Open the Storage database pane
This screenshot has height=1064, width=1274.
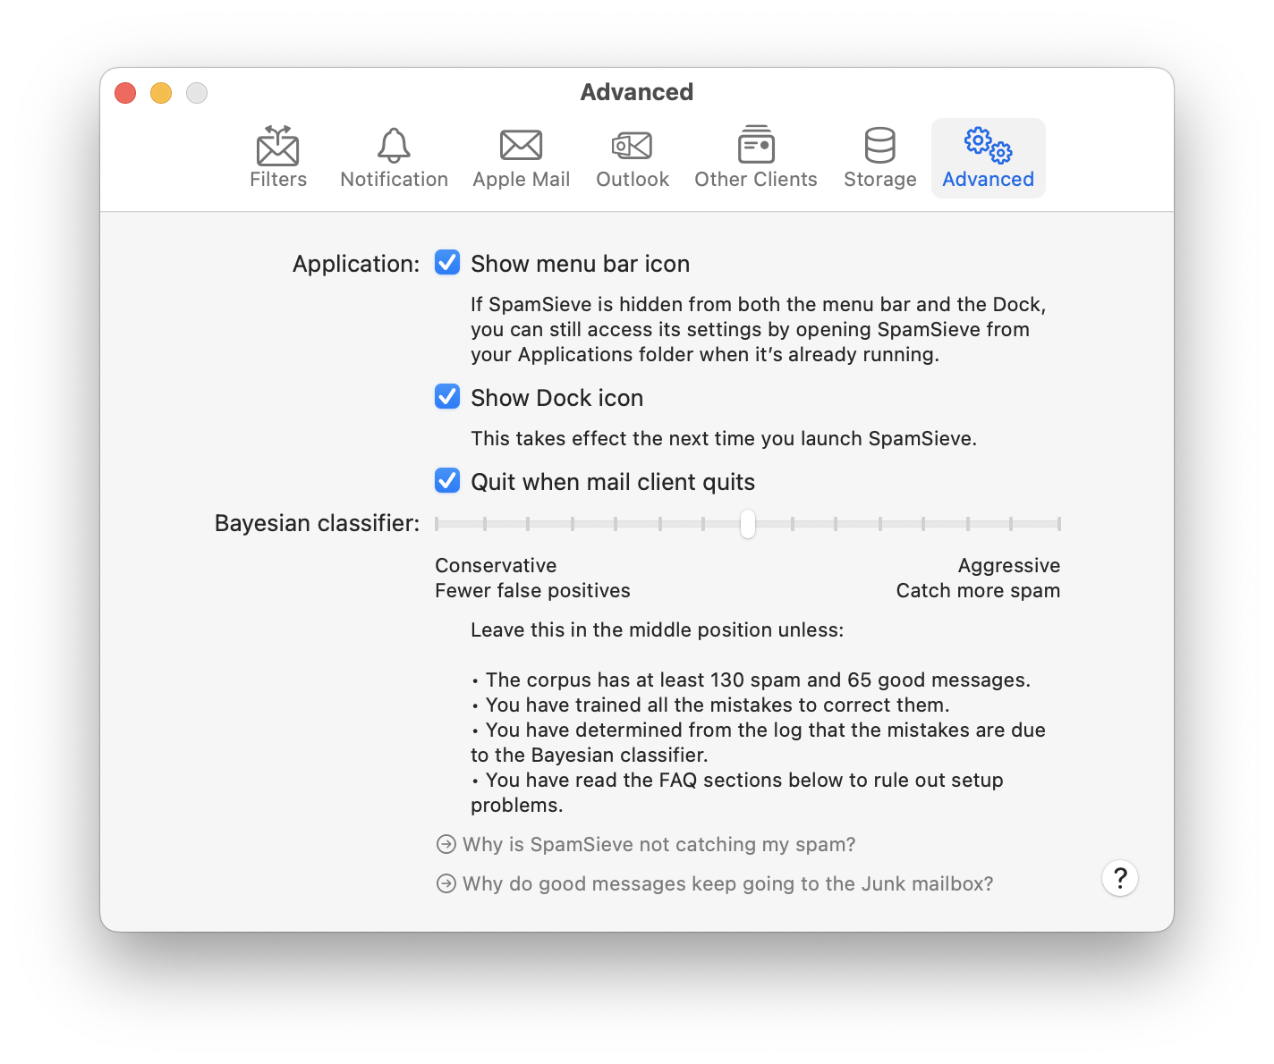[x=880, y=158]
